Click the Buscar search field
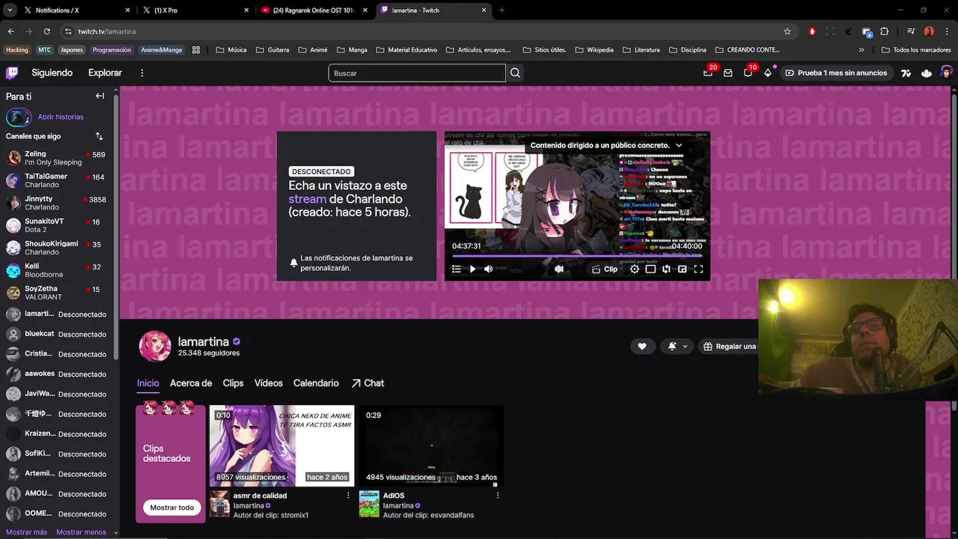958x539 pixels. tap(417, 73)
